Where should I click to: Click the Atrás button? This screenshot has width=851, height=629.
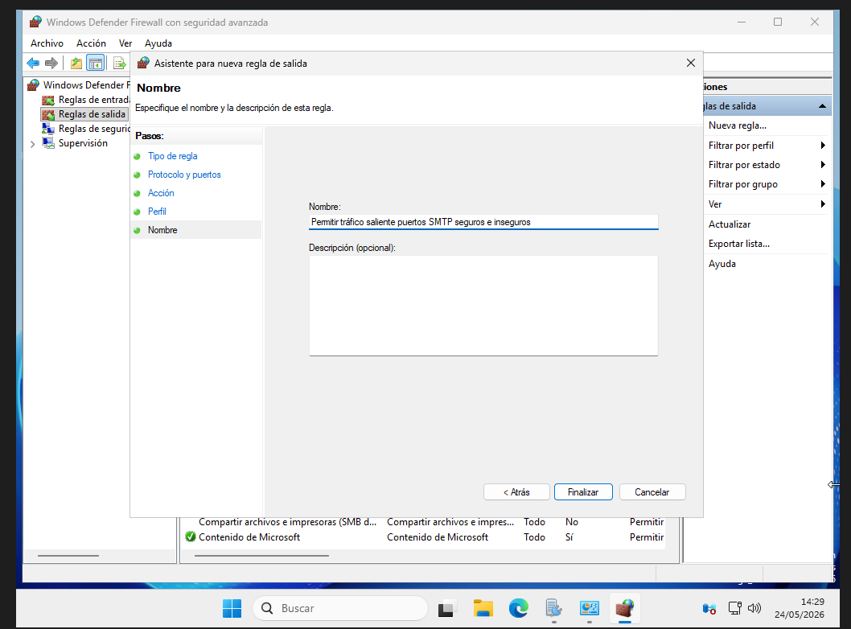[516, 492]
